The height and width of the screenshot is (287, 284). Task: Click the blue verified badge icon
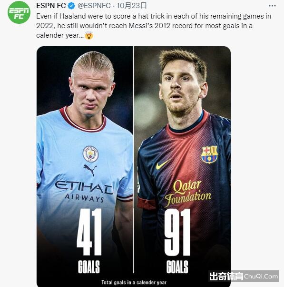(71, 6)
